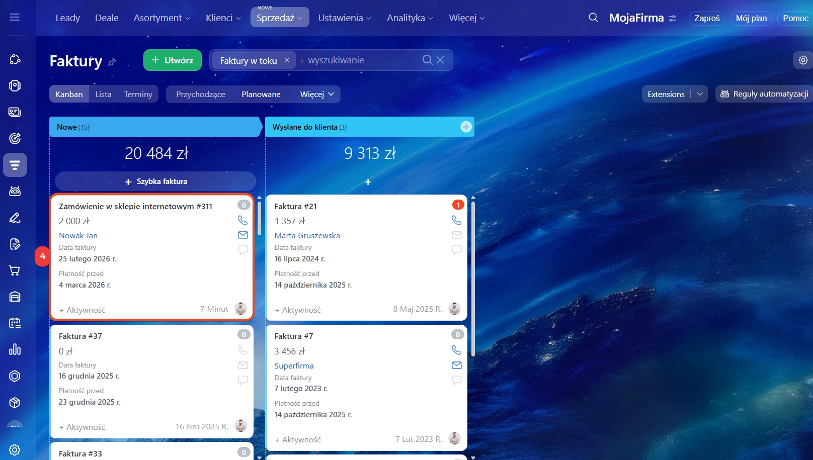Open client Superfirma link
This screenshot has height=460, width=813.
click(294, 365)
